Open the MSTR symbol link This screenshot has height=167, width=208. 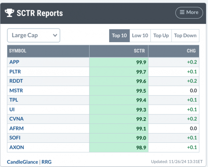click(x=16, y=91)
